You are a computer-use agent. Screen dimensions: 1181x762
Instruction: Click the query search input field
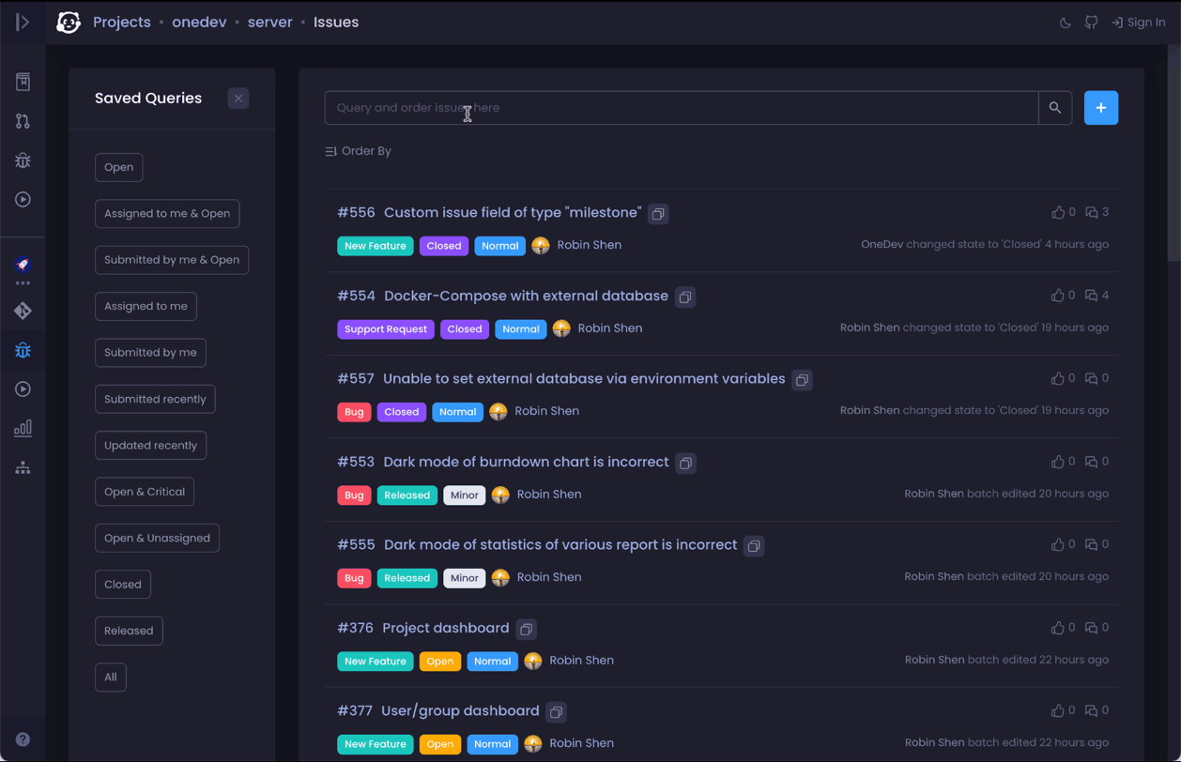click(682, 108)
